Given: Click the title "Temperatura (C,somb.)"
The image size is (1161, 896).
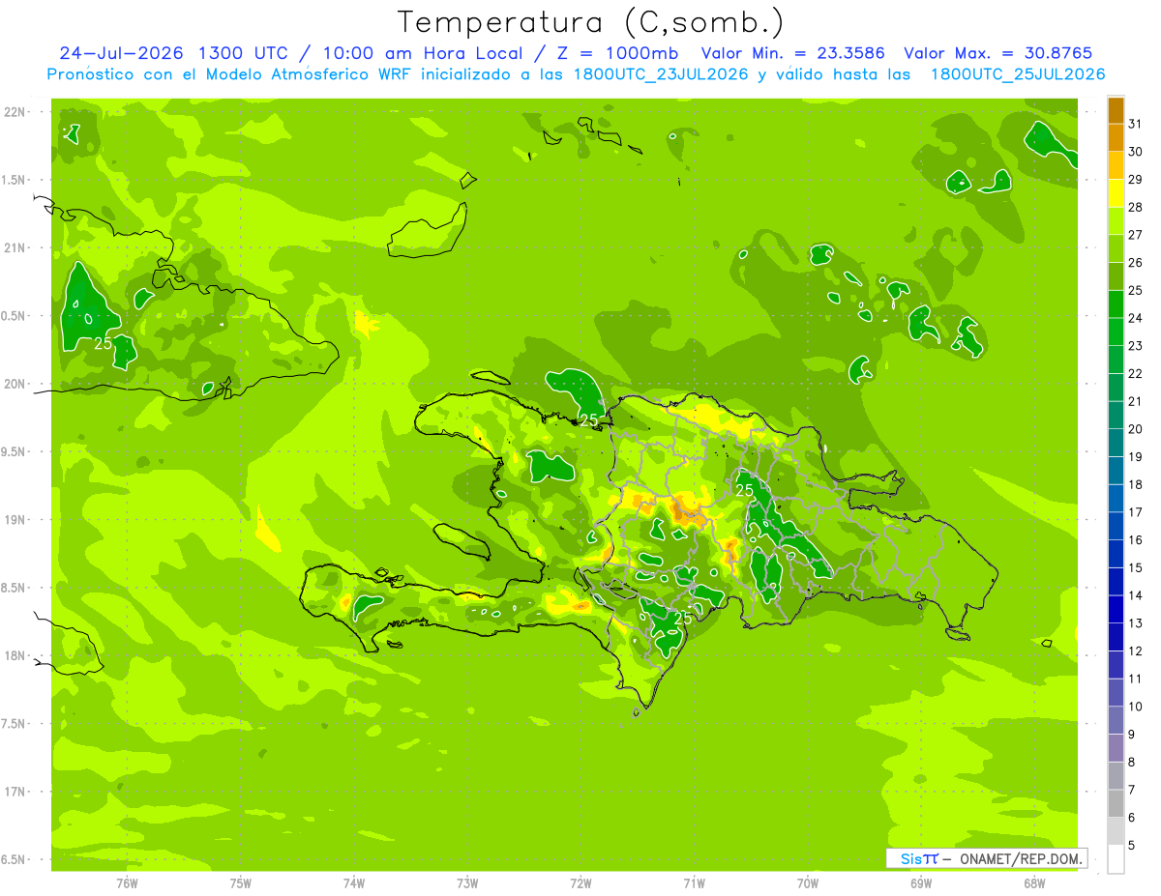Looking at the screenshot, I should 590,22.
